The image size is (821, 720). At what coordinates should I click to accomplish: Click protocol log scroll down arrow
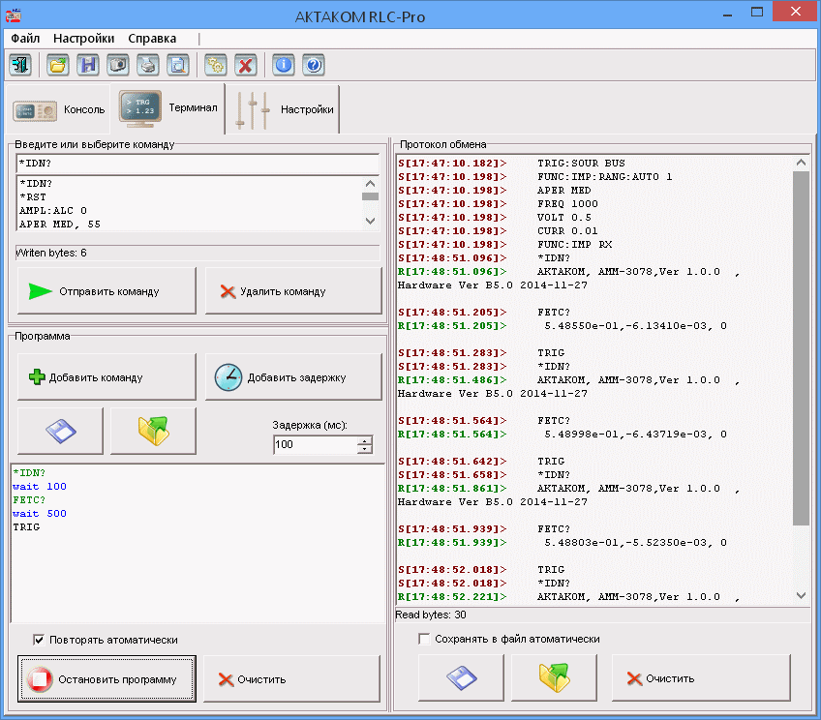tap(801, 595)
